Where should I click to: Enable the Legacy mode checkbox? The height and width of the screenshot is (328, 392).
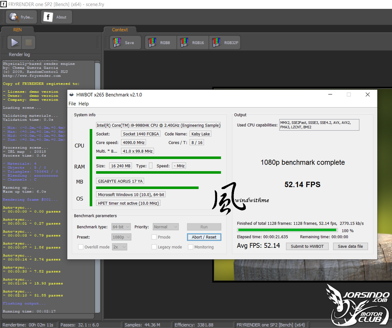coord(154,247)
